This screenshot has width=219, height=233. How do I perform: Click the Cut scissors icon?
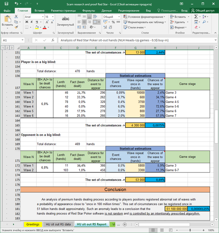16,17
